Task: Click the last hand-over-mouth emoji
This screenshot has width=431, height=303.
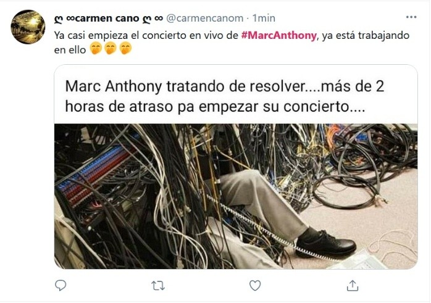Action: [x=125, y=49]
